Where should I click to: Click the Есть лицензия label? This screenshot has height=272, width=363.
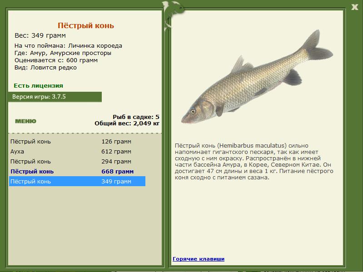pyautogui.click(x=39, y=85)
